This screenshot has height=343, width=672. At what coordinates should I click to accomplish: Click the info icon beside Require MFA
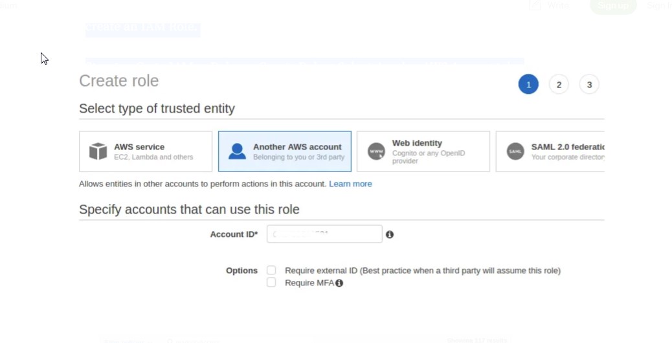339,283
